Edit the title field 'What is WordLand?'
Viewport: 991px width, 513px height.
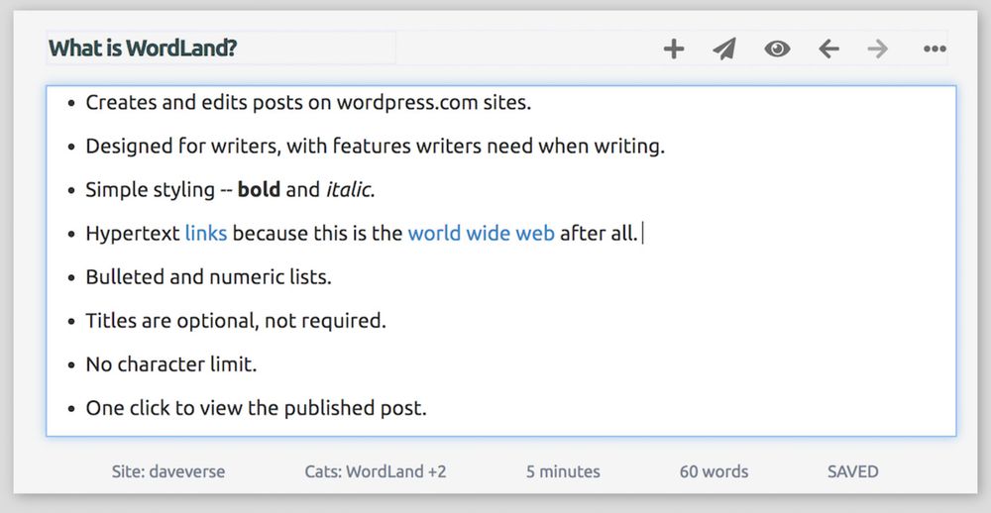[221, 48]
